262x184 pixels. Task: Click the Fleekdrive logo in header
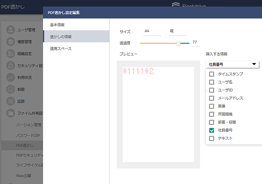tap(189, 5)
